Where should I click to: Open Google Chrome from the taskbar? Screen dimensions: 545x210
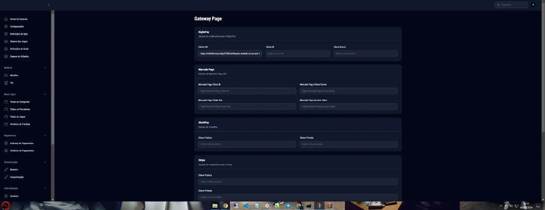(x=225, y=206)
